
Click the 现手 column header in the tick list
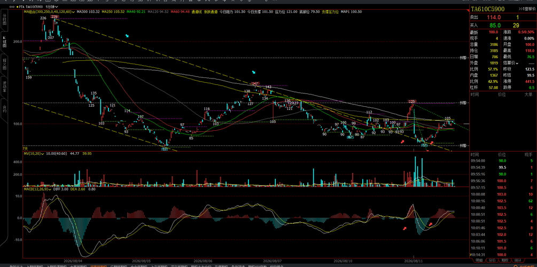(528, 154)
